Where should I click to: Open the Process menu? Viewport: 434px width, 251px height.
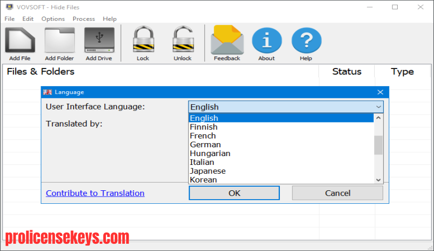[x=84, y=19]
